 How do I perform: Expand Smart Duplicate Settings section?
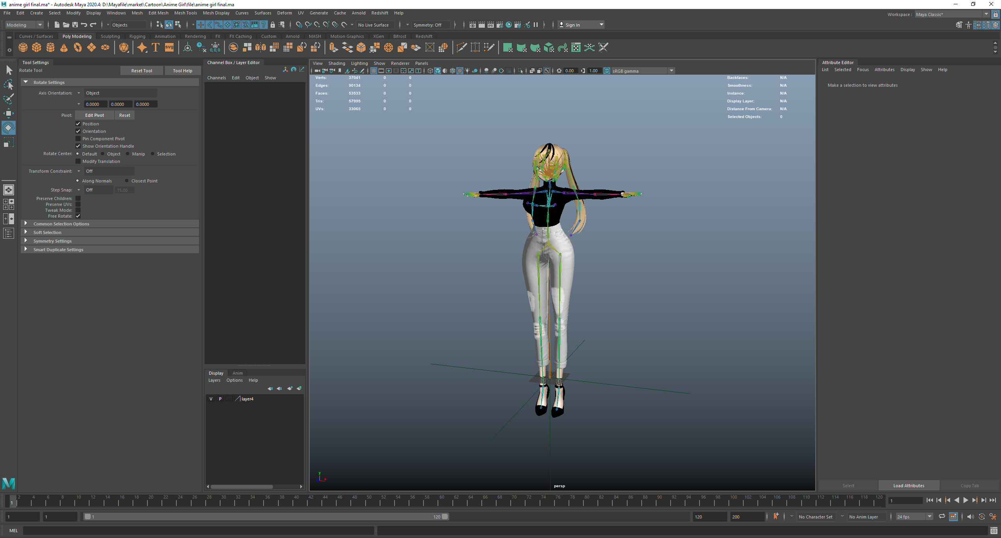click(x=110, y=250)
